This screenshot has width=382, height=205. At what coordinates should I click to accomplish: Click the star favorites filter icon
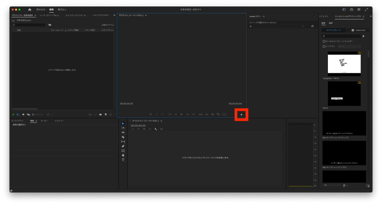pos(363,36)
